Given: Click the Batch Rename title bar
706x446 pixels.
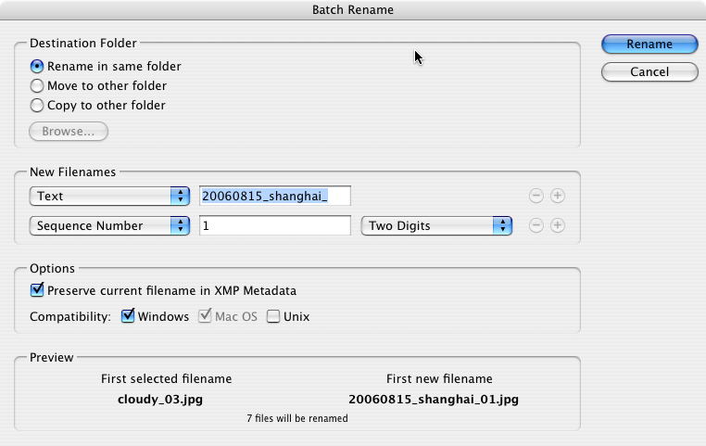Looking at the screenshot, I should pos(353,10).
